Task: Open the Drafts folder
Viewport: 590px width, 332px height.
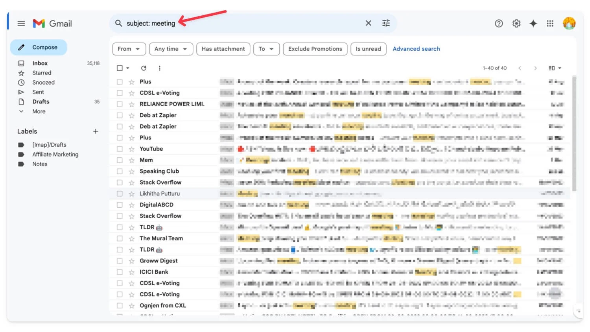Action: (41, 101)
